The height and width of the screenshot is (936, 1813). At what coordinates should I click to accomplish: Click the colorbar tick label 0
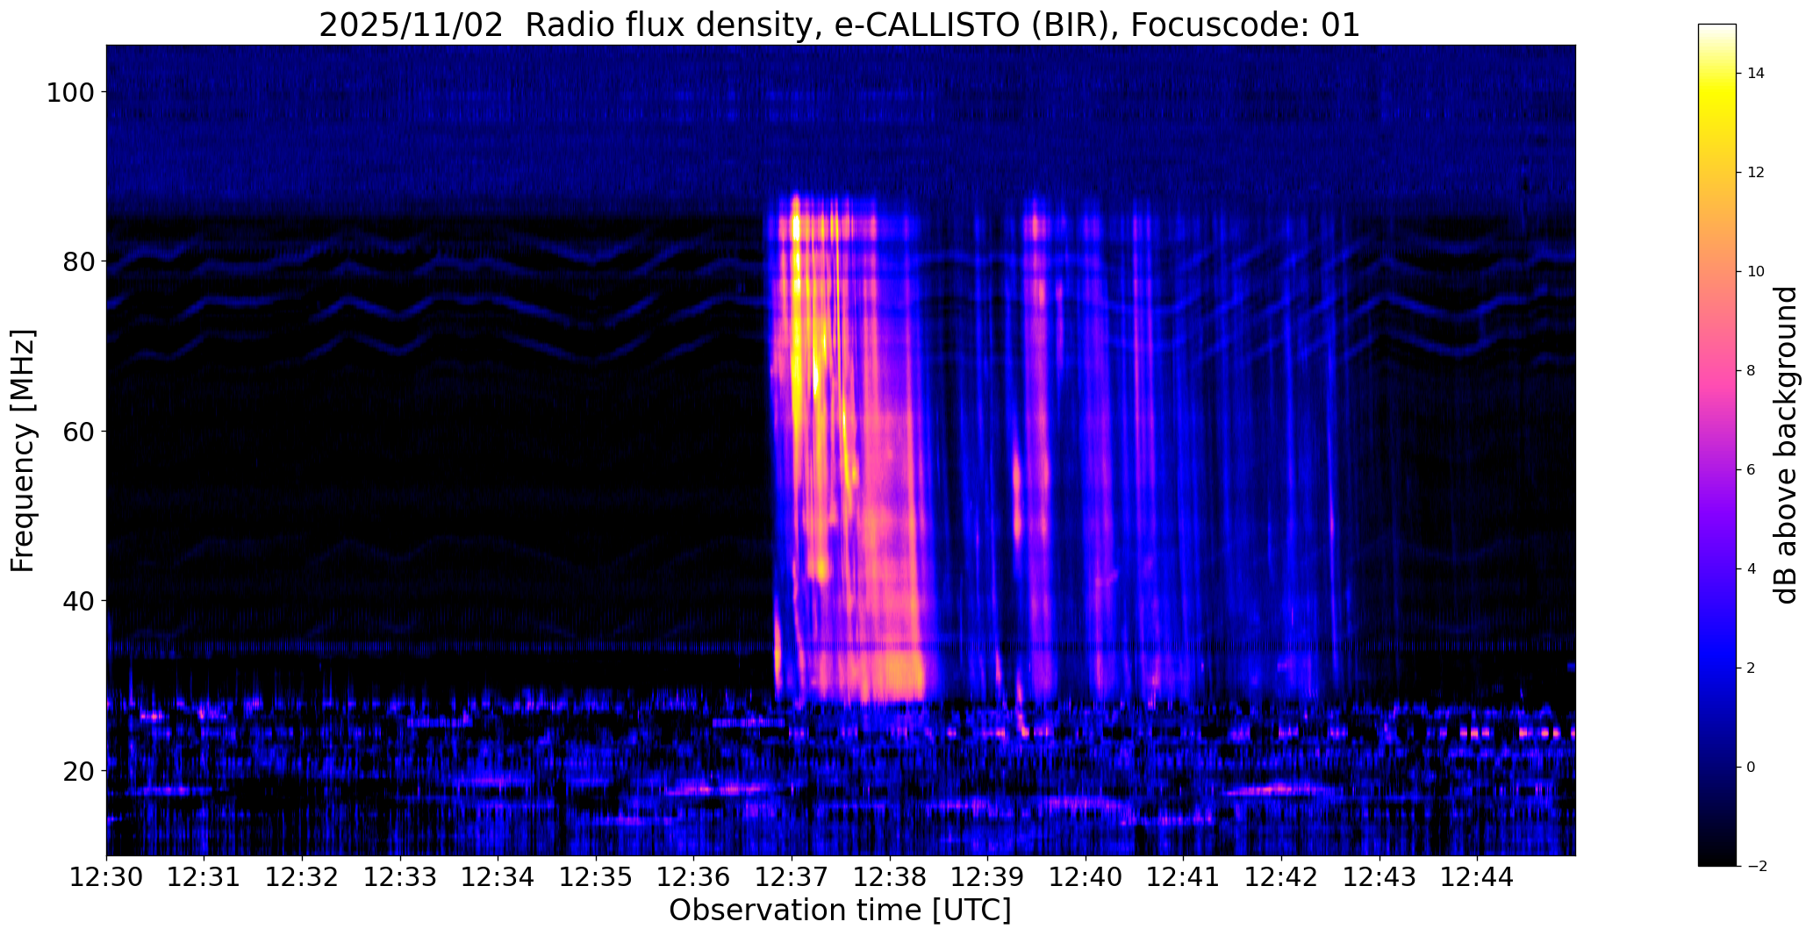(1752, 768)
